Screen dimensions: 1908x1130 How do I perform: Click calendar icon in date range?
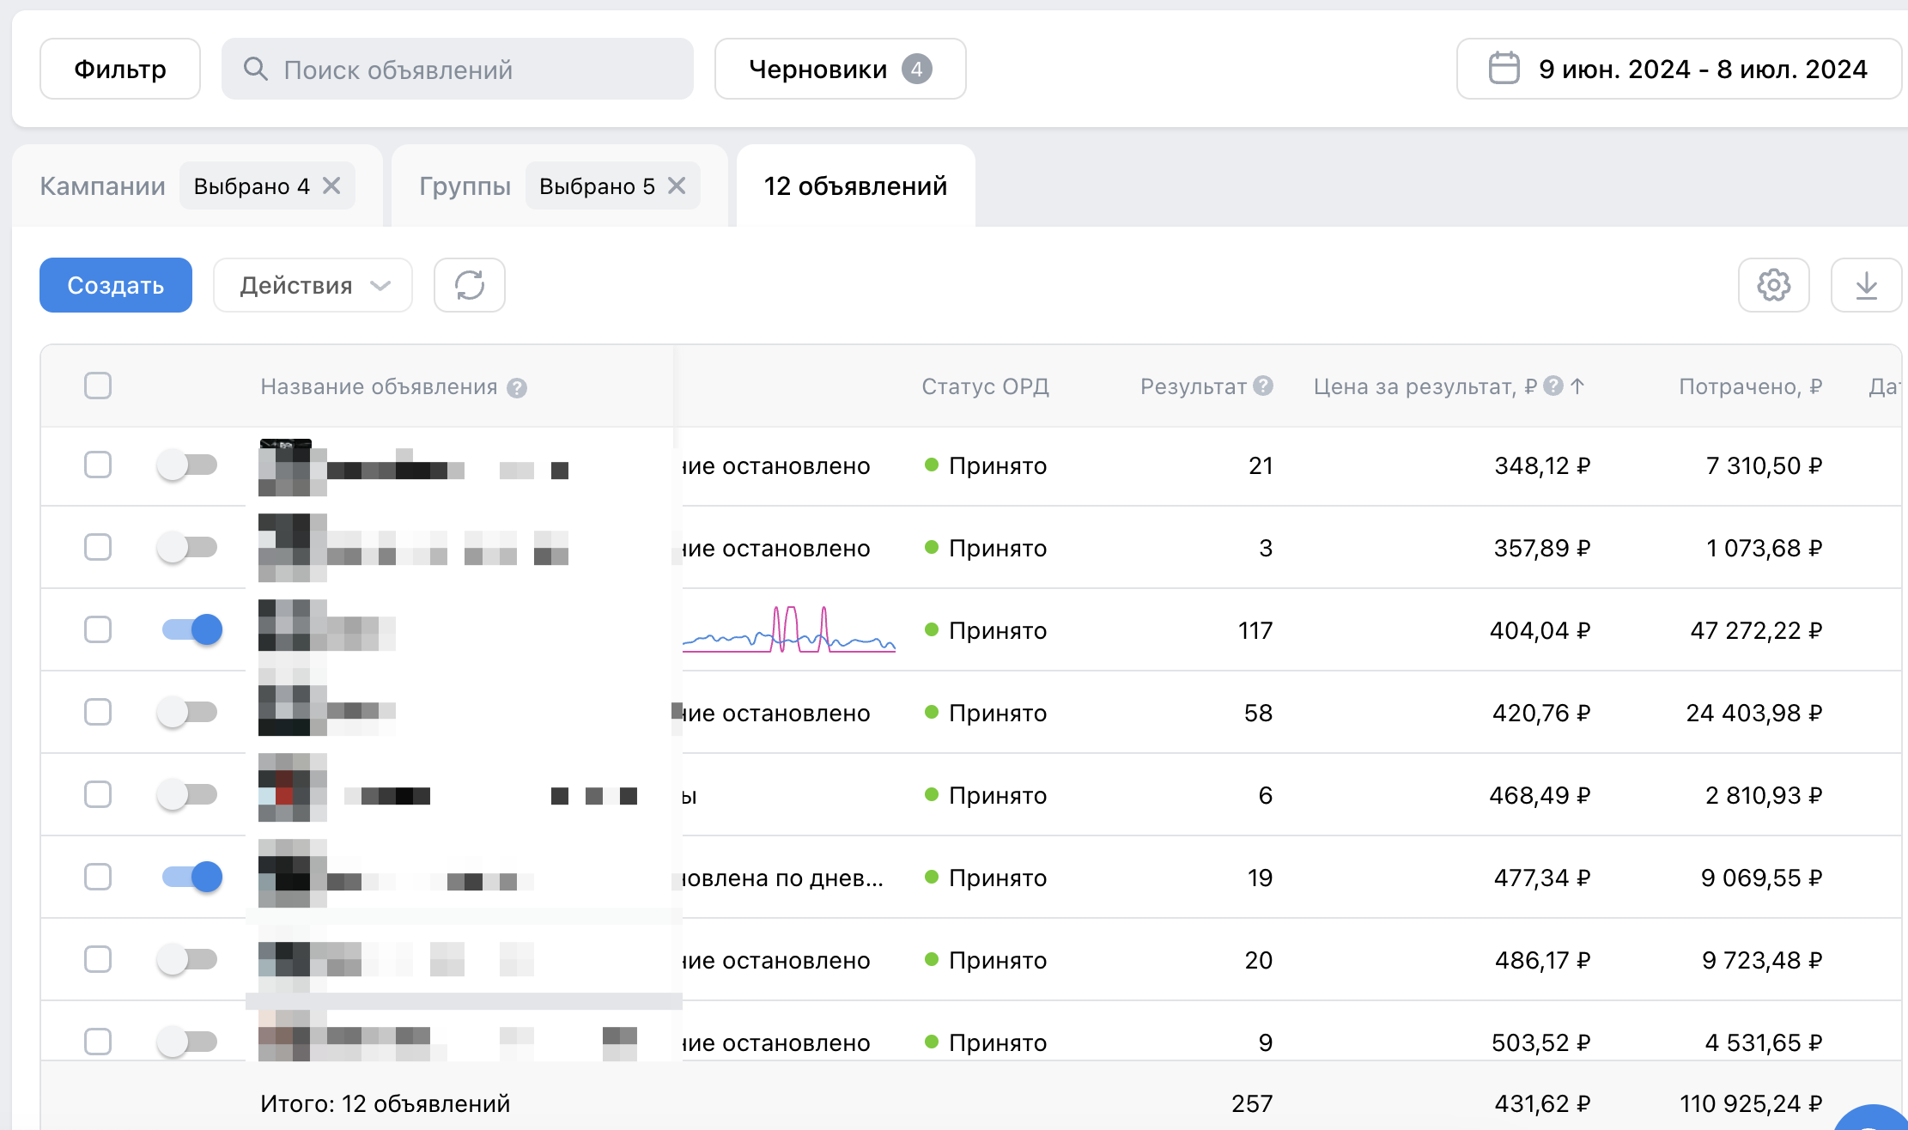[1504, 69]
